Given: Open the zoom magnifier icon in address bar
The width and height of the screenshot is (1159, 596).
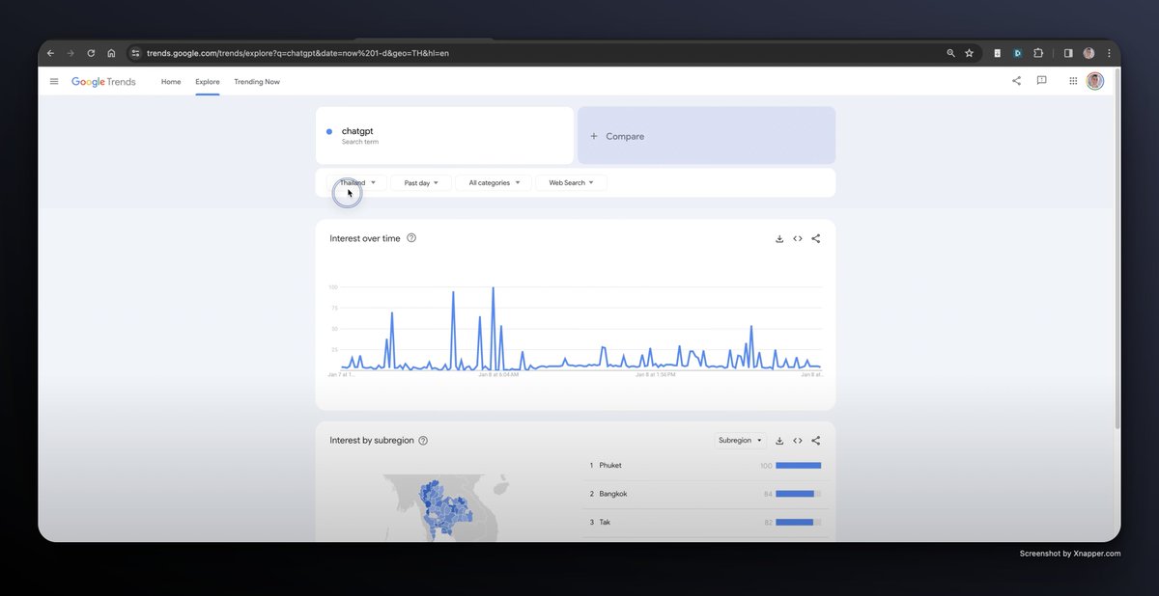Looking at the screenshot, I should click(x=950, y=53).
